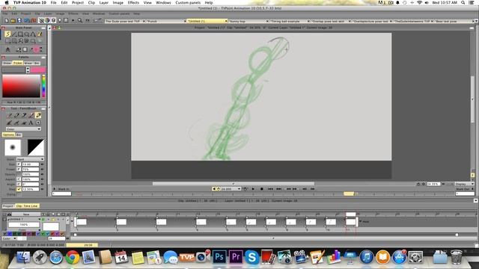
Task: Open the Layer menu
Action: 104,2
